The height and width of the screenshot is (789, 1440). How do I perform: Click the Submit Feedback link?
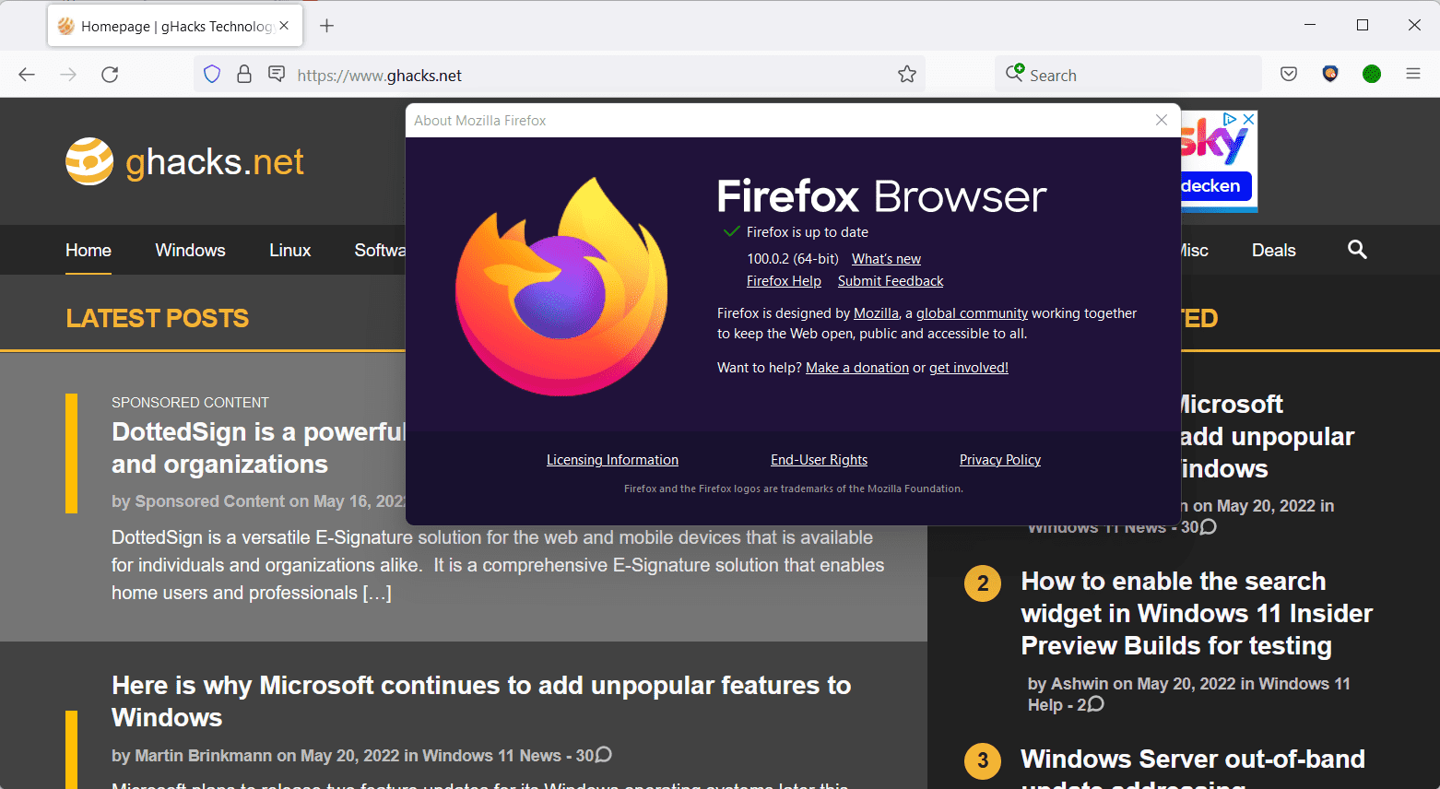[x=891, y=281]
